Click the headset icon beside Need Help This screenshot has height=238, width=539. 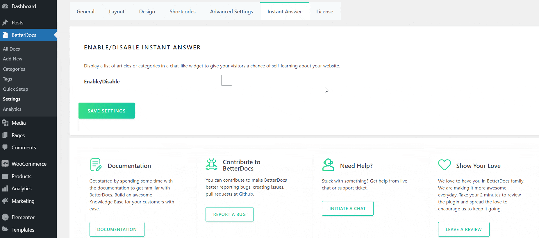click(x=328, y=164)
